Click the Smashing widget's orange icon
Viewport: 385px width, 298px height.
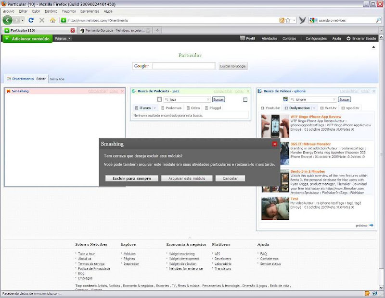tap(9, 91)
